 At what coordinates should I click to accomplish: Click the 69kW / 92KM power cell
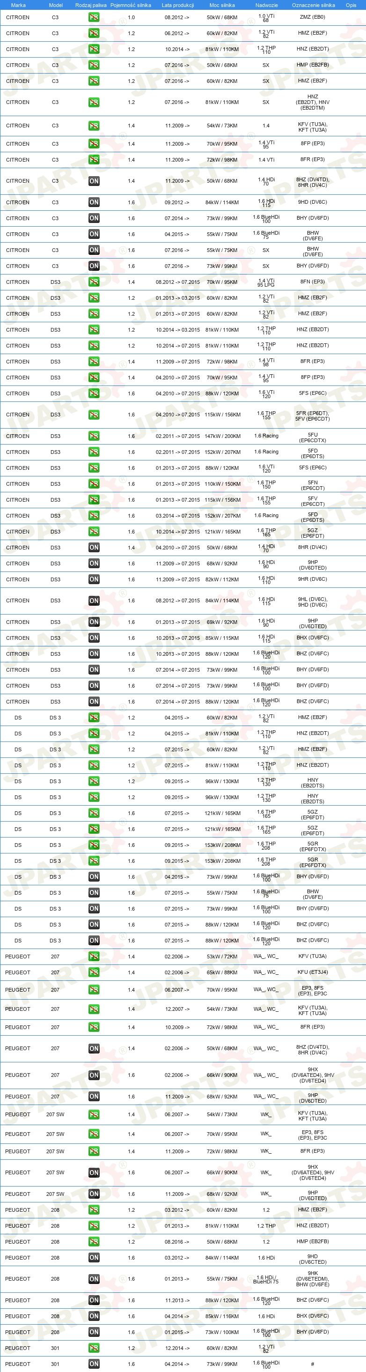[222, 622]
